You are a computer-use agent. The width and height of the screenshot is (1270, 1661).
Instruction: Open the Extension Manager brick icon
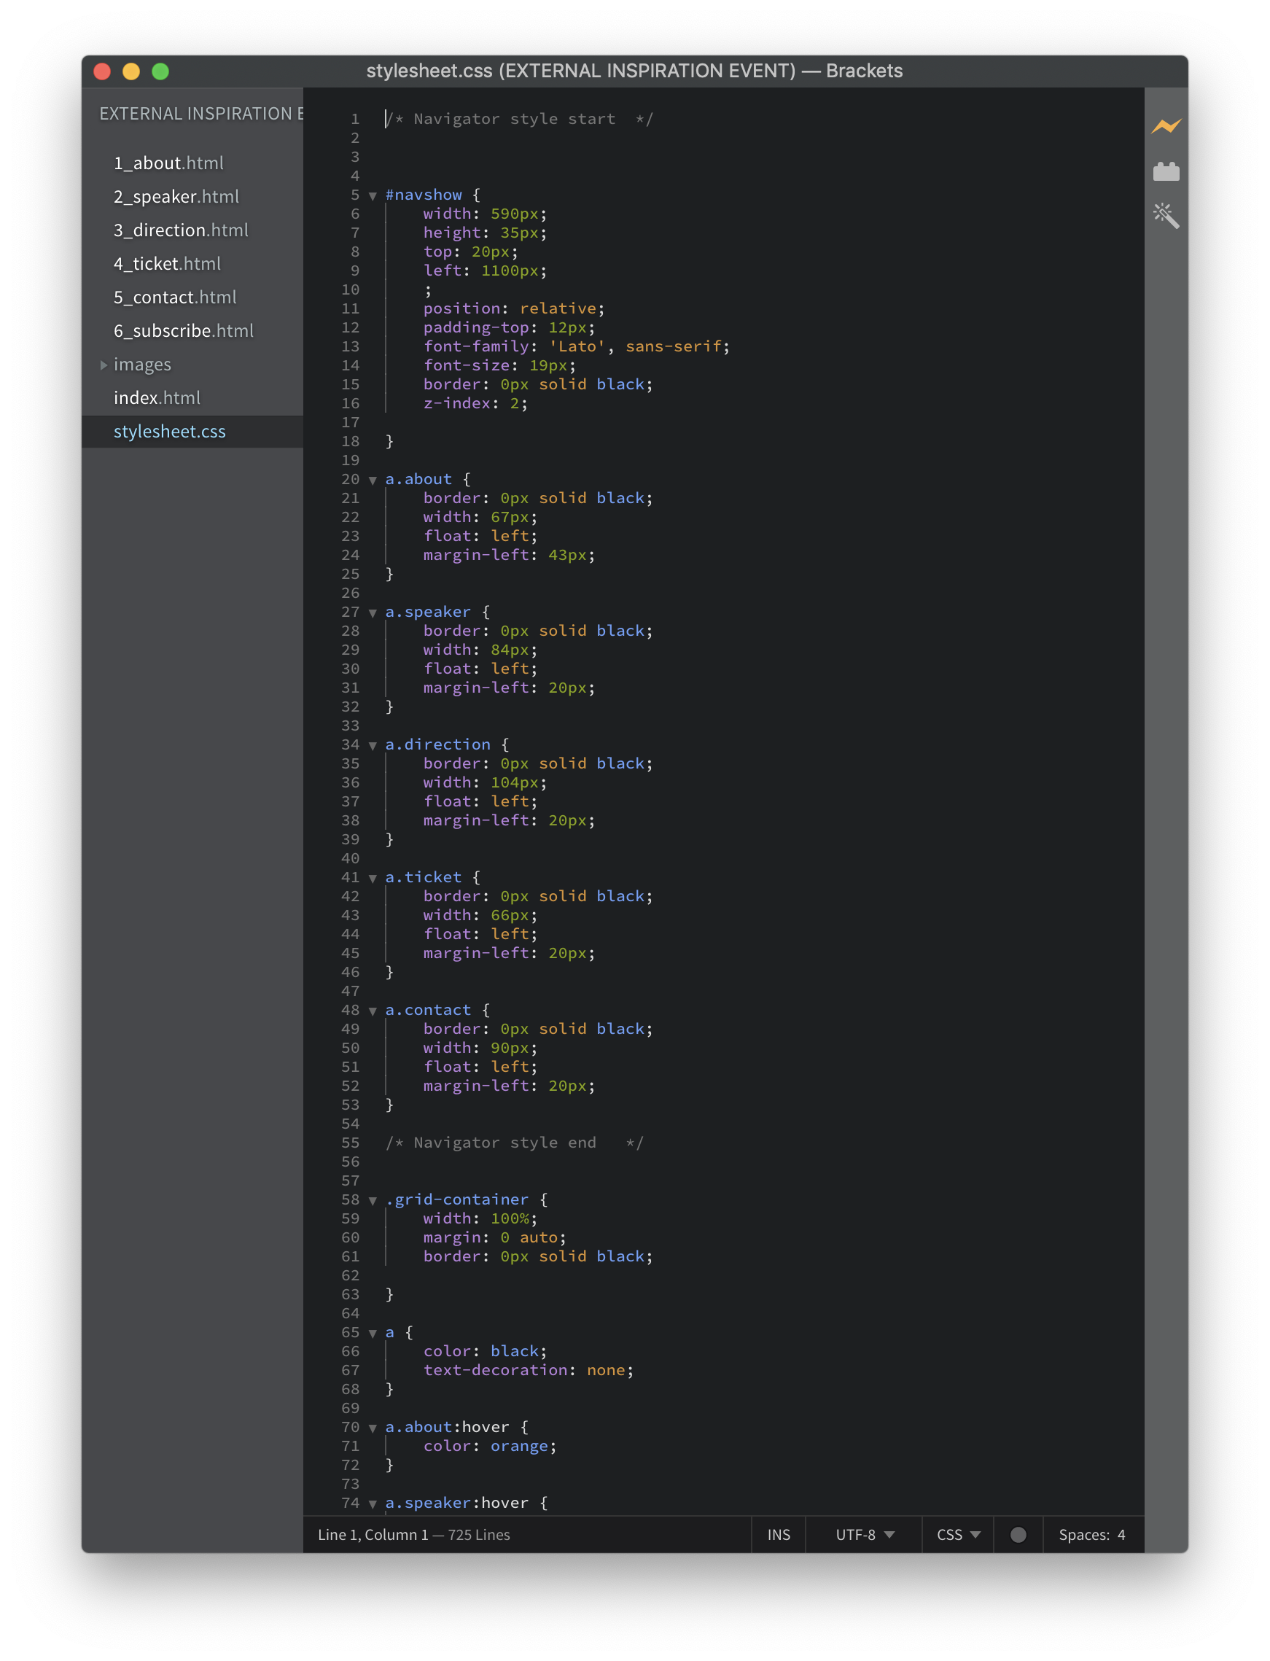coord(1165,172)
